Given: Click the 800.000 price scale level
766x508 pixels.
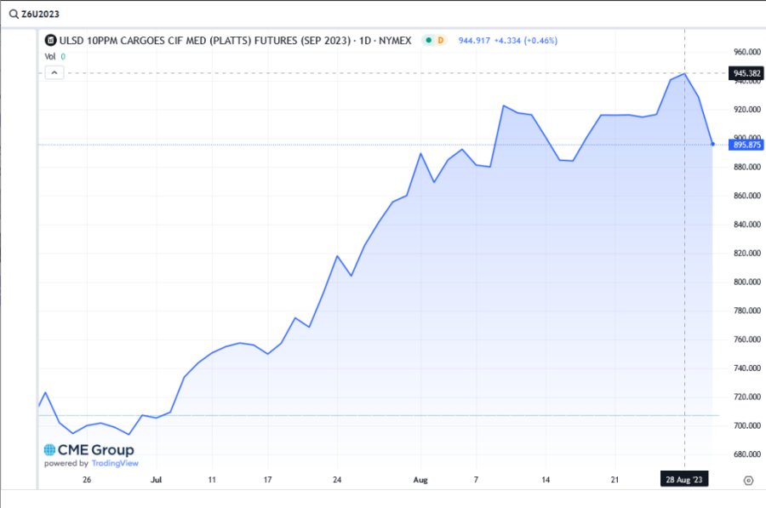Looking at the screenshot, I should (746, 282).
